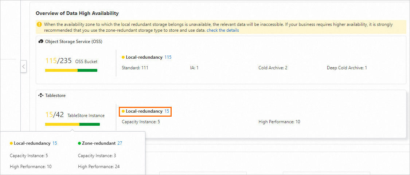Image resolution: width=410 pixels, height=175 pixels.
Task: Open the "check the details" link
Action: tap(223, 30)
